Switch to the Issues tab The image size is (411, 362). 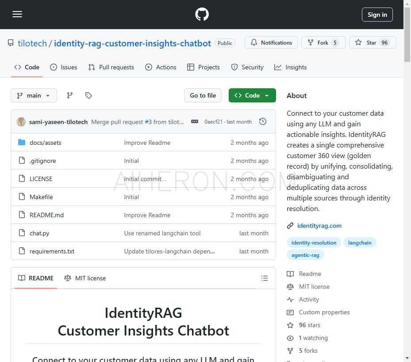click(64, 67)
